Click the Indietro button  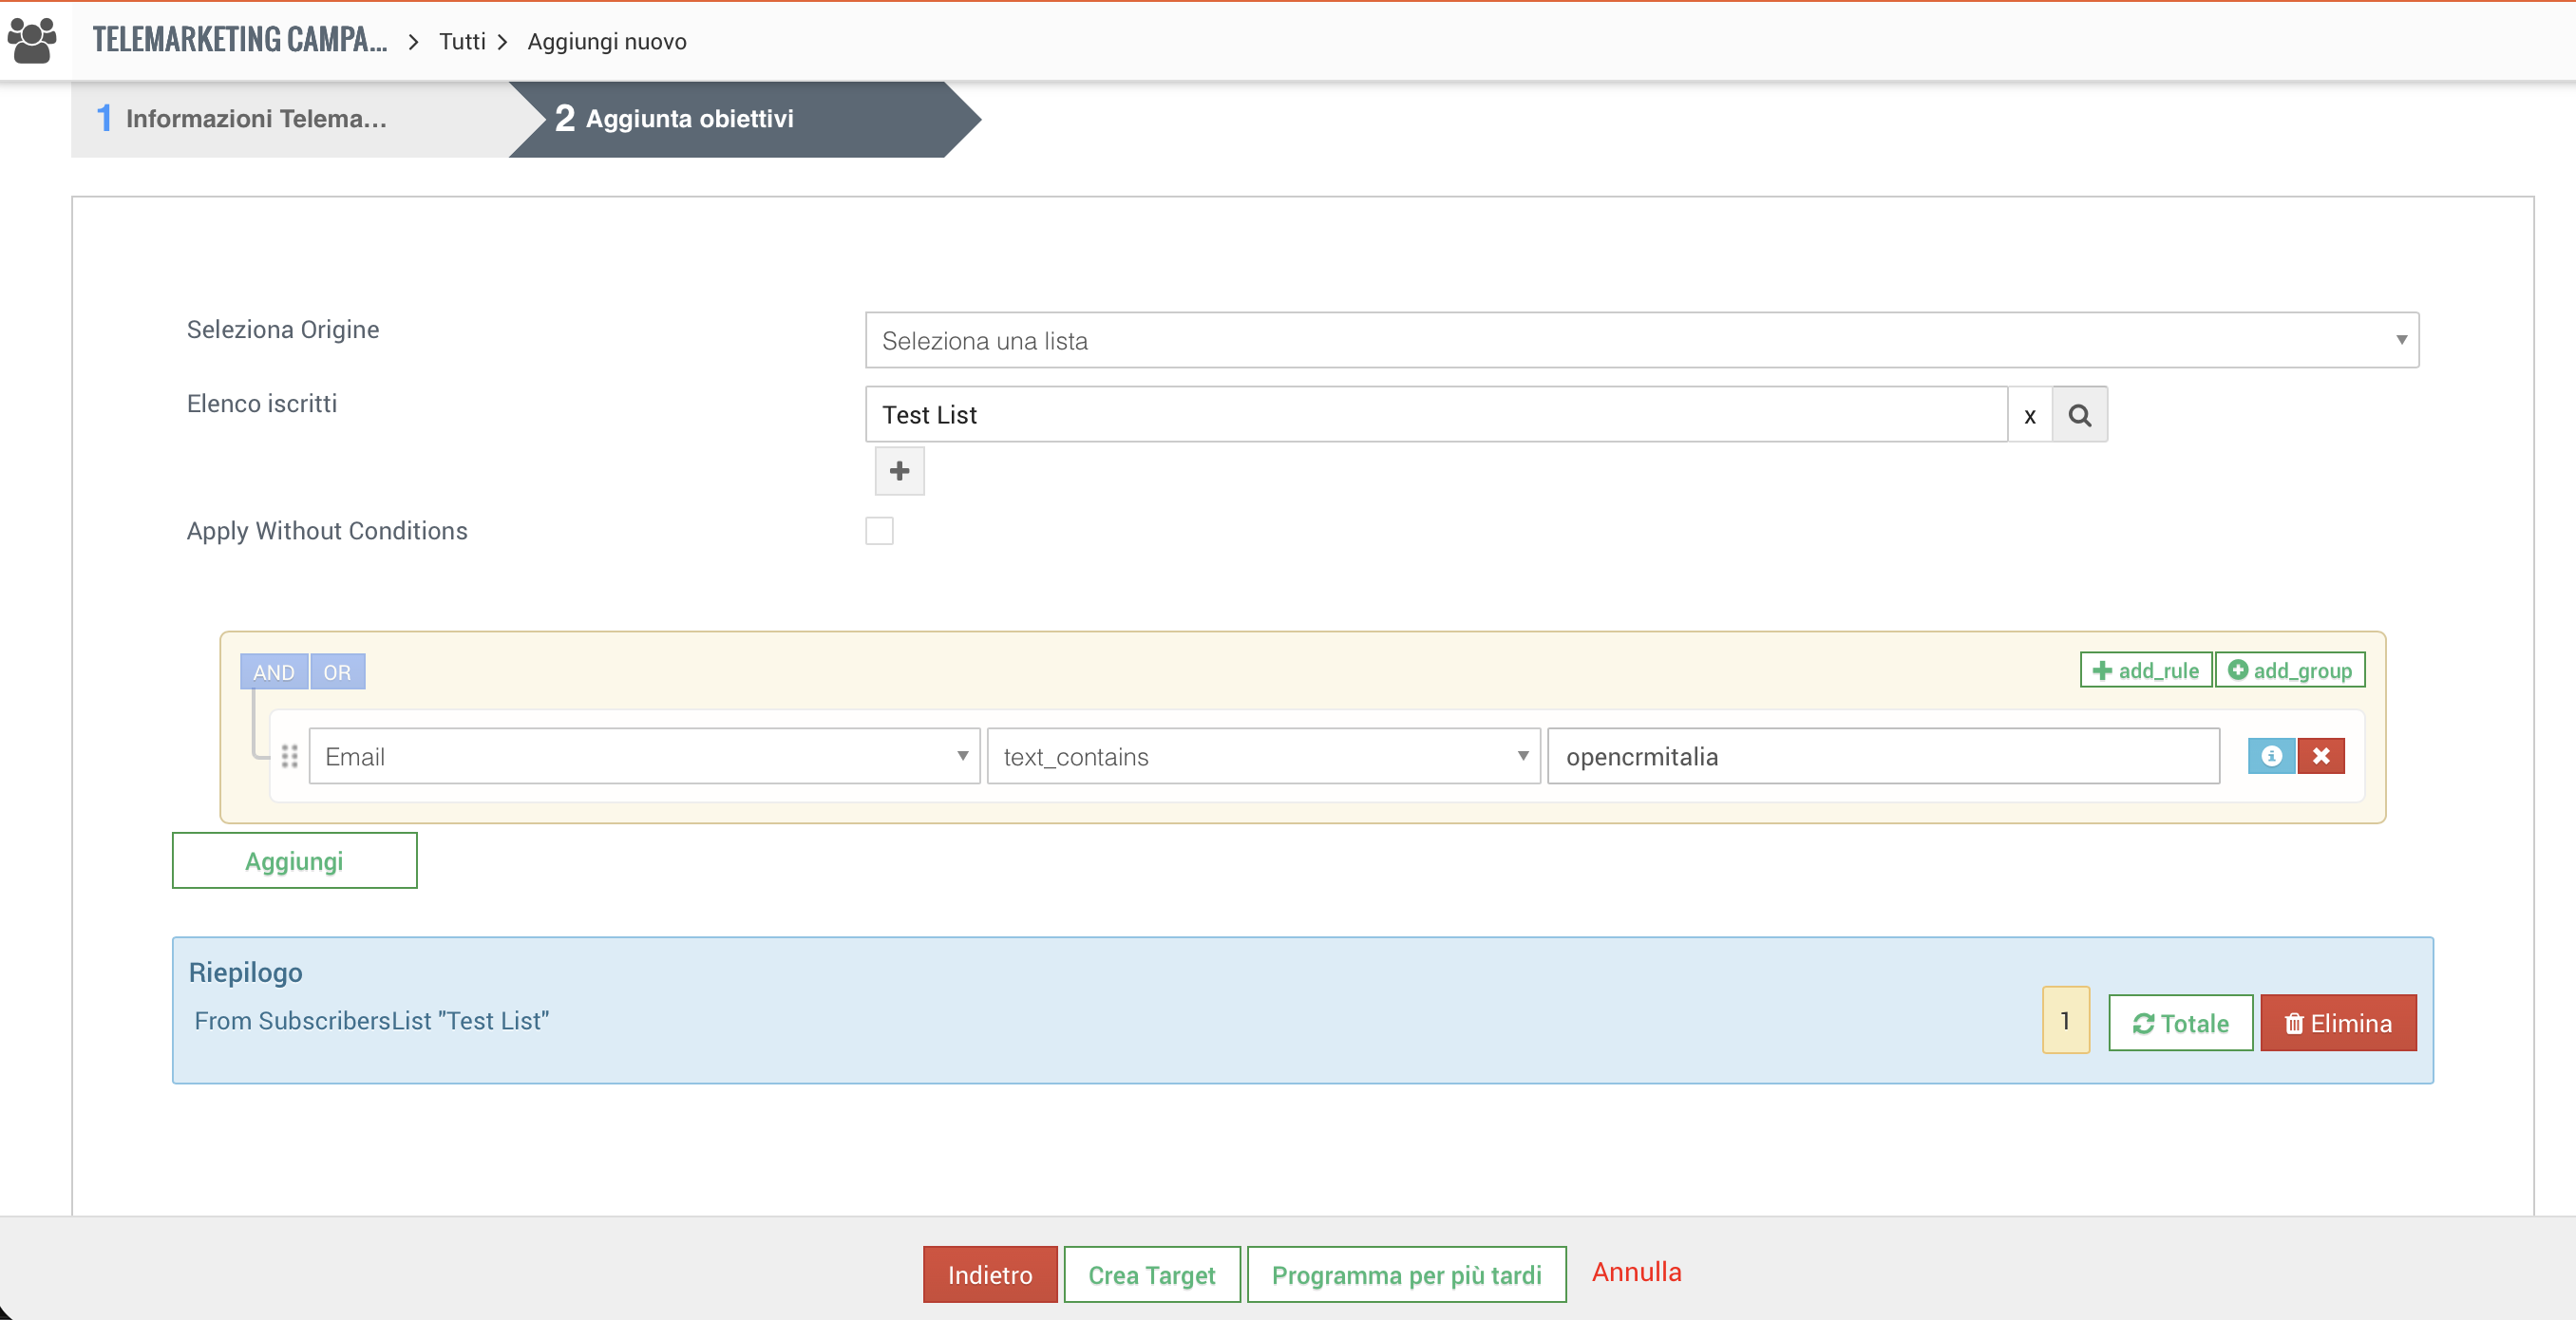pyautogui.click(x=990, y=1275)
